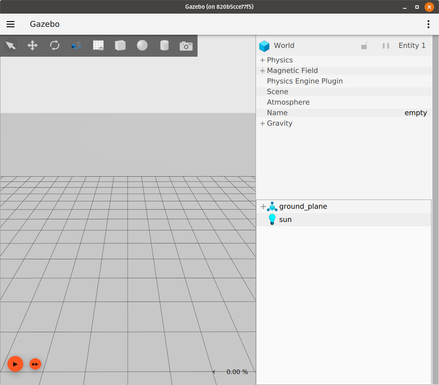Step the simulation forward
Screen dimensions: 439x385
point(35,364)
